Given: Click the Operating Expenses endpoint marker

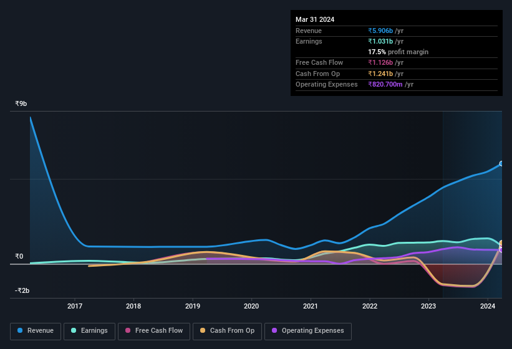Looking at the screenshot, I should (x=501, y=250).
